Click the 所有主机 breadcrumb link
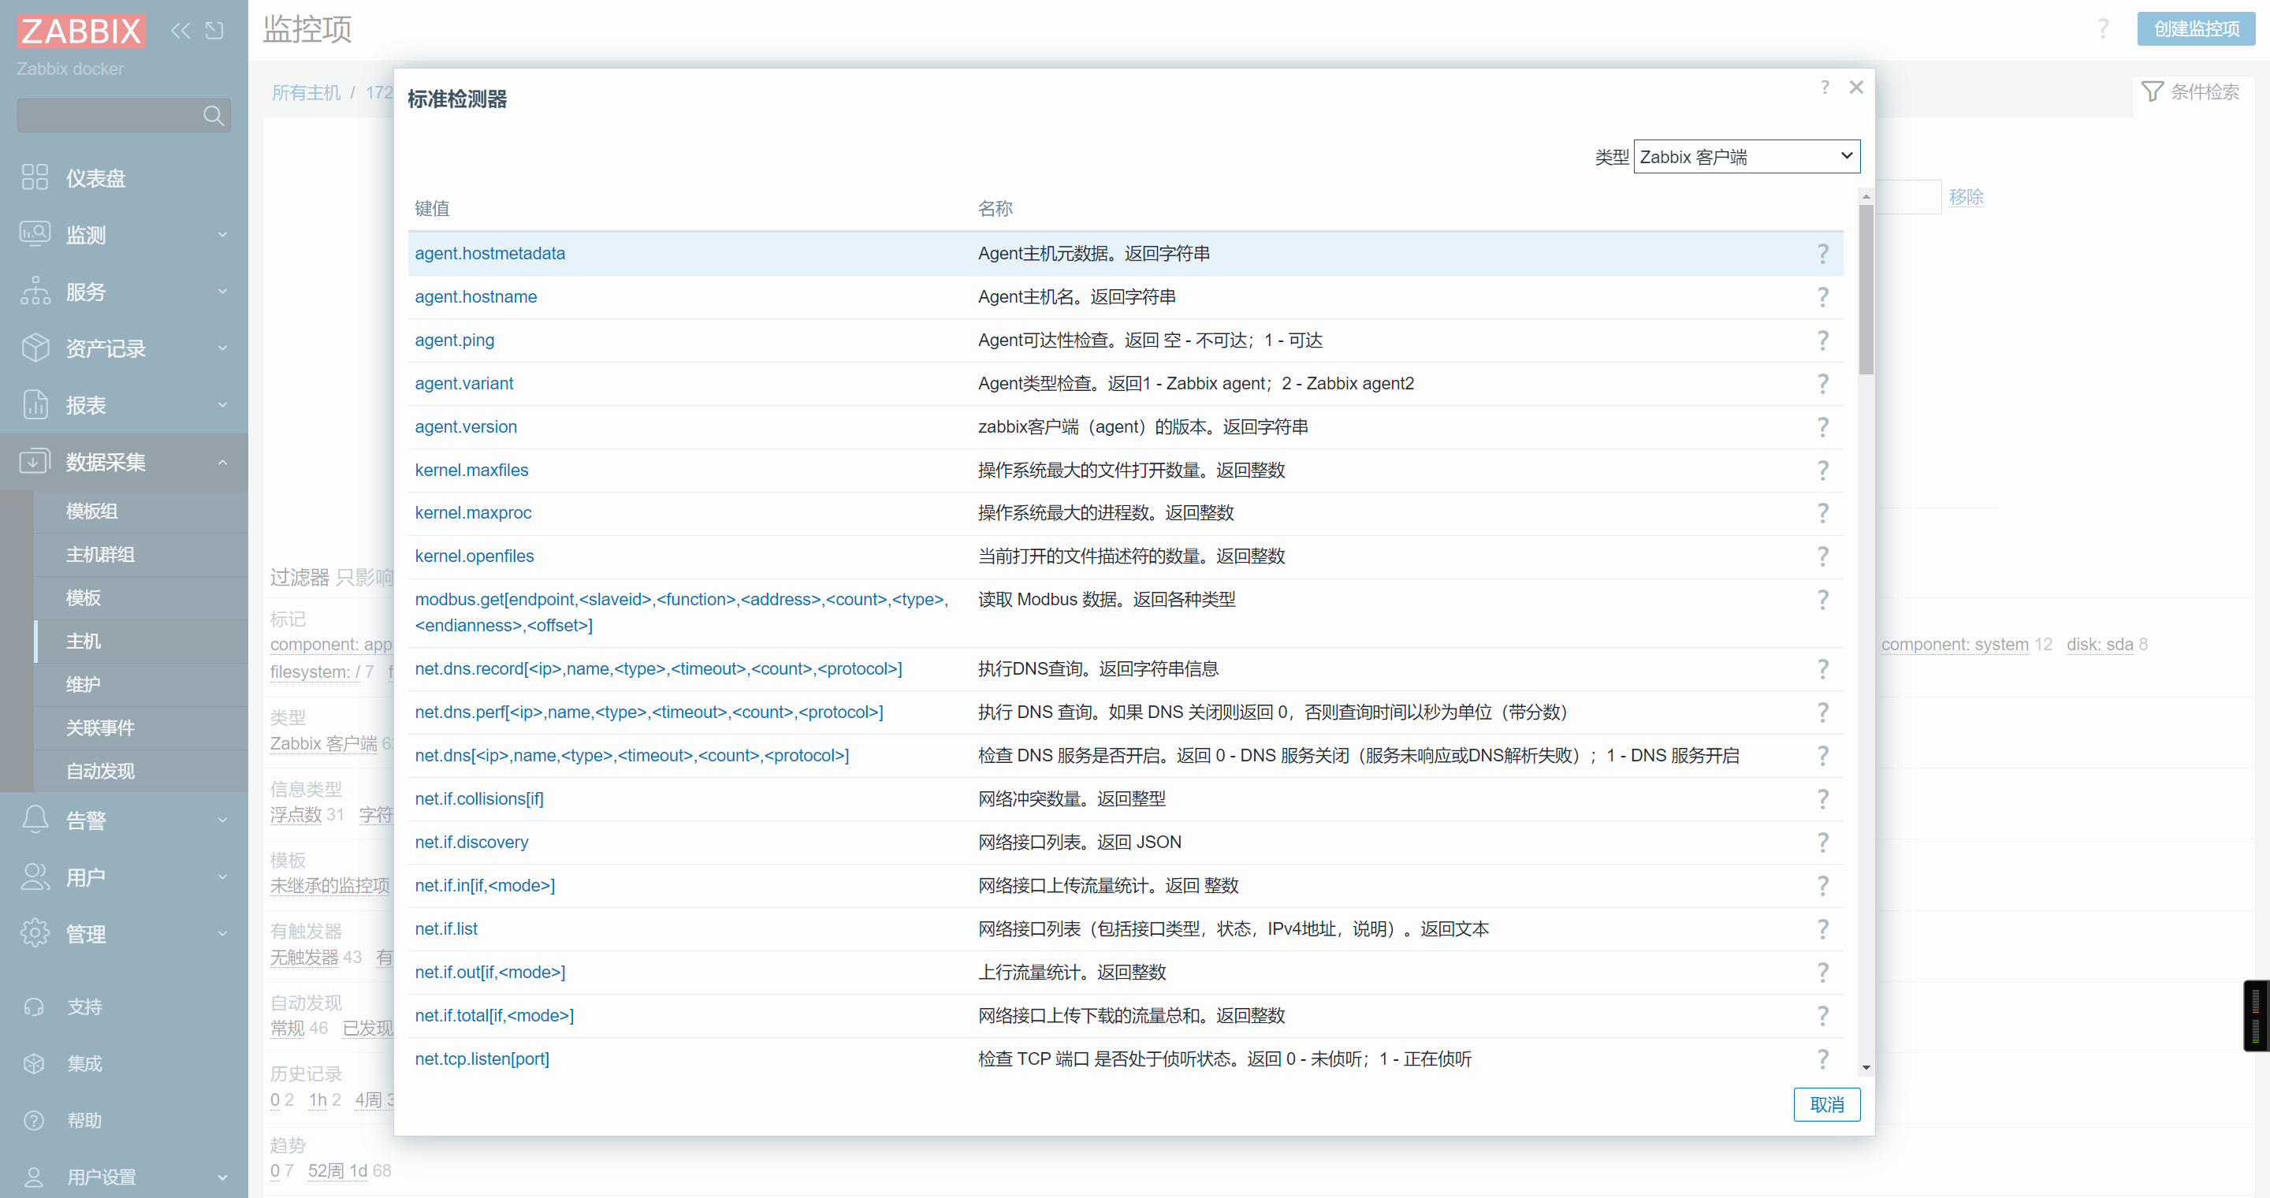 point(306,92)
